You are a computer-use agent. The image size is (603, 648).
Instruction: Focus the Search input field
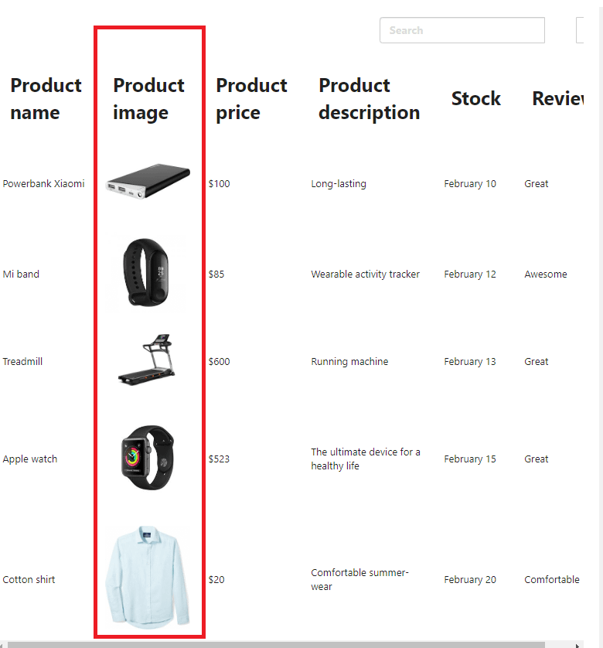(462, 30)
